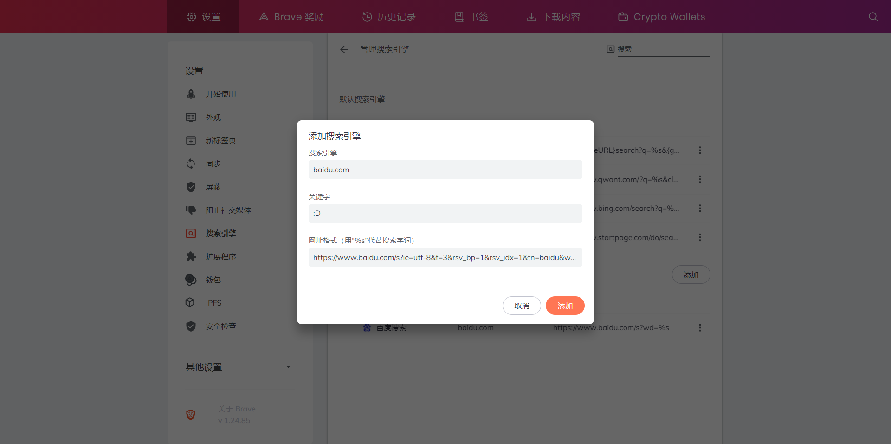Click the Brave lion logo icon
Image resolution: width=891 pixels, height=444 pixels.
click(x=191, y=415)
